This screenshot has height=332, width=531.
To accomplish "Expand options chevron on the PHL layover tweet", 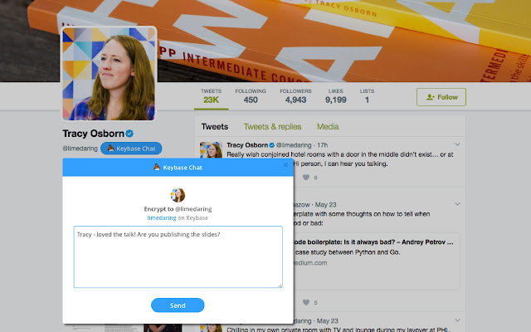I will 457,320.
